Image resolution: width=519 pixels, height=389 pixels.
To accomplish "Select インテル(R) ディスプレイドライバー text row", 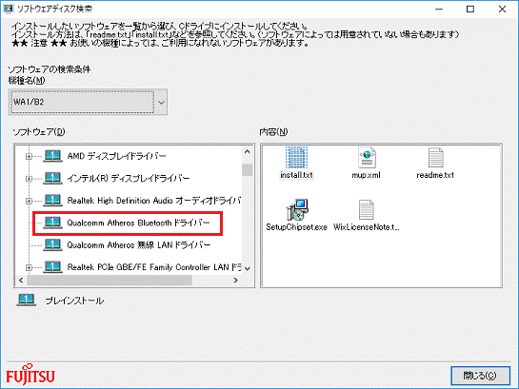I will tap(129, 179).
